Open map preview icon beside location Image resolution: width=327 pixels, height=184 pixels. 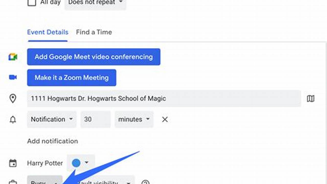click(x=311, y=99)
